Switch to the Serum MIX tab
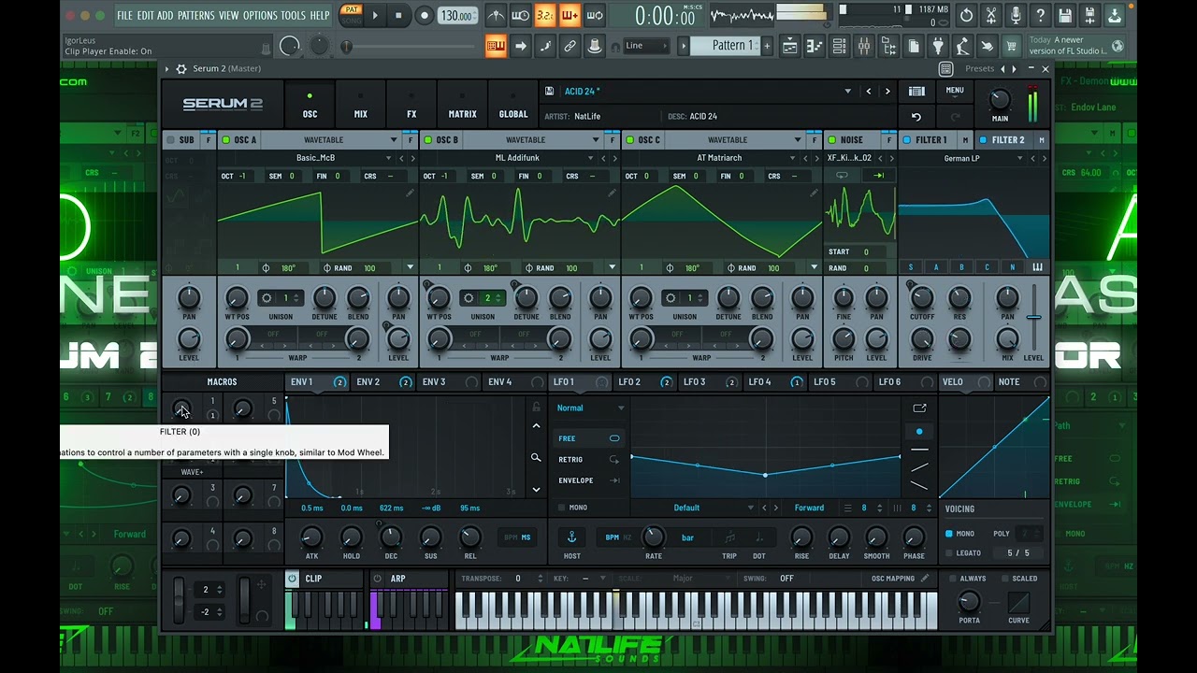The image size is (1197, 673). (360, 105)
